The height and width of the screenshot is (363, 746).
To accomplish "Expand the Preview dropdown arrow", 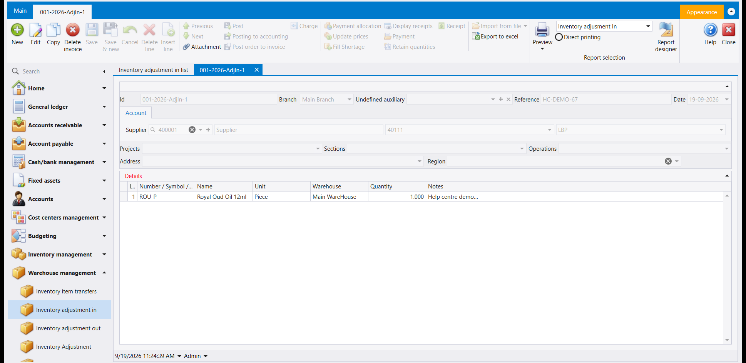I will (x=542, y=49).
